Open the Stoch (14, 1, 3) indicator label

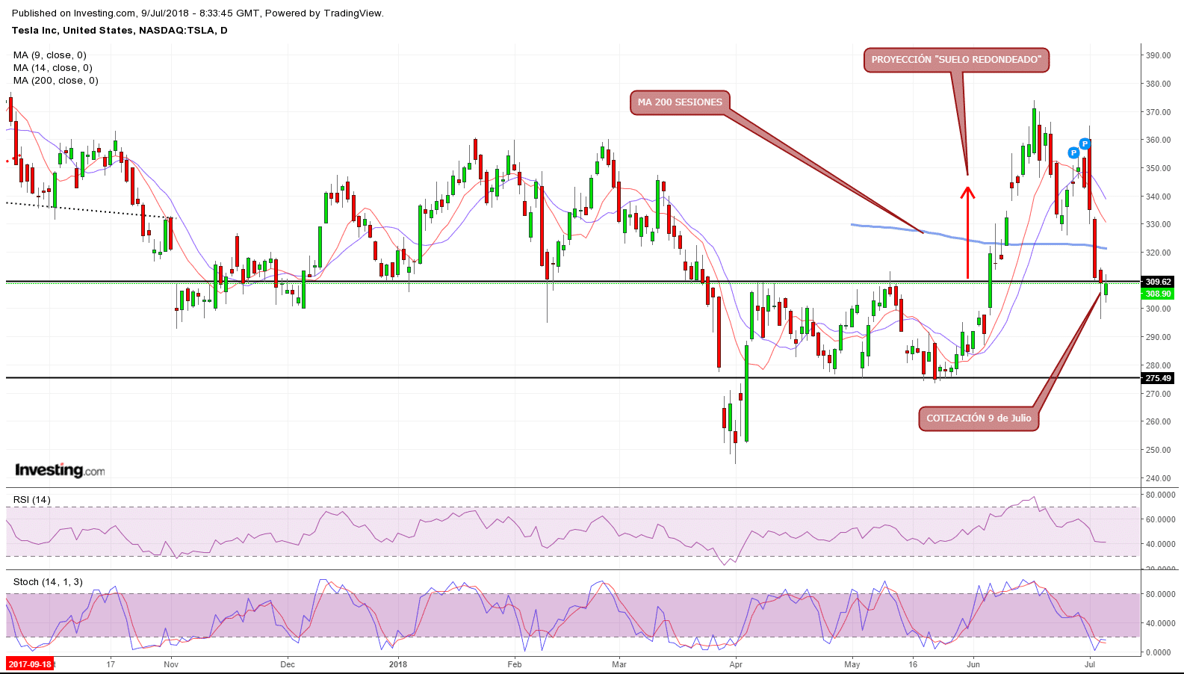pyautogui.click(x=48, y=582)
